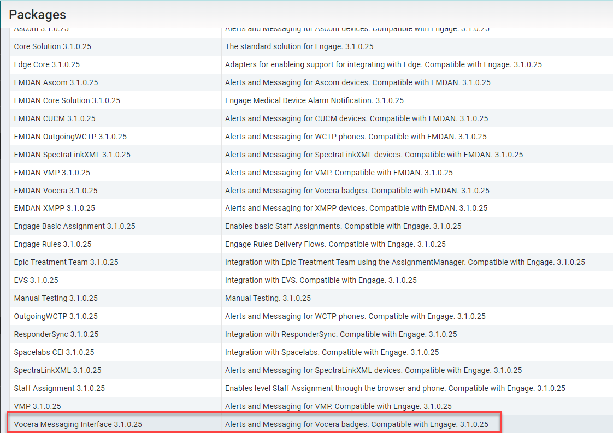Click the Edge Core 3.1.0.25 row
The image size is (613, 433).
[47, 64]
